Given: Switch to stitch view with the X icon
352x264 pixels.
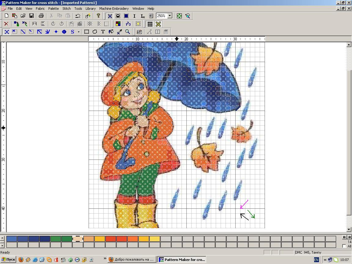Looking at the screenshot, I should 110,16.
